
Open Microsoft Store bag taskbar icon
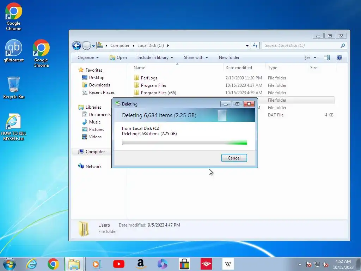[x=184, y=264]
